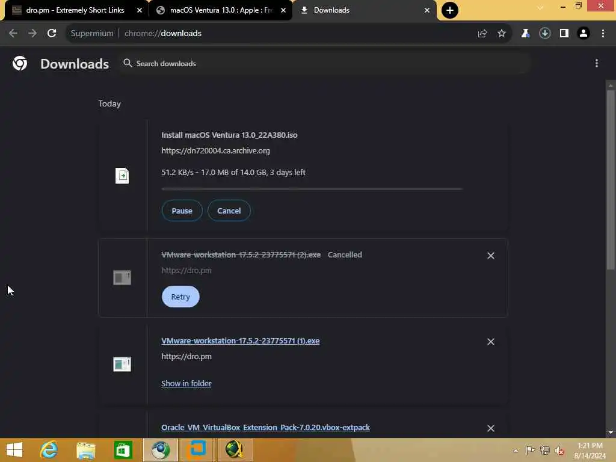Close the dro.pm tab

coord(140,10)
